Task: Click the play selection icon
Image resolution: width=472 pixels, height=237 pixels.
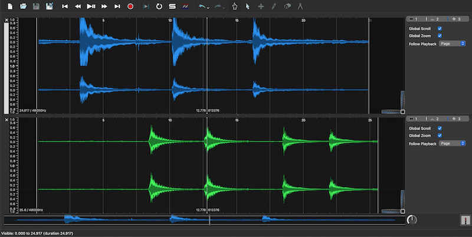Action: click(x=146, y=6)
